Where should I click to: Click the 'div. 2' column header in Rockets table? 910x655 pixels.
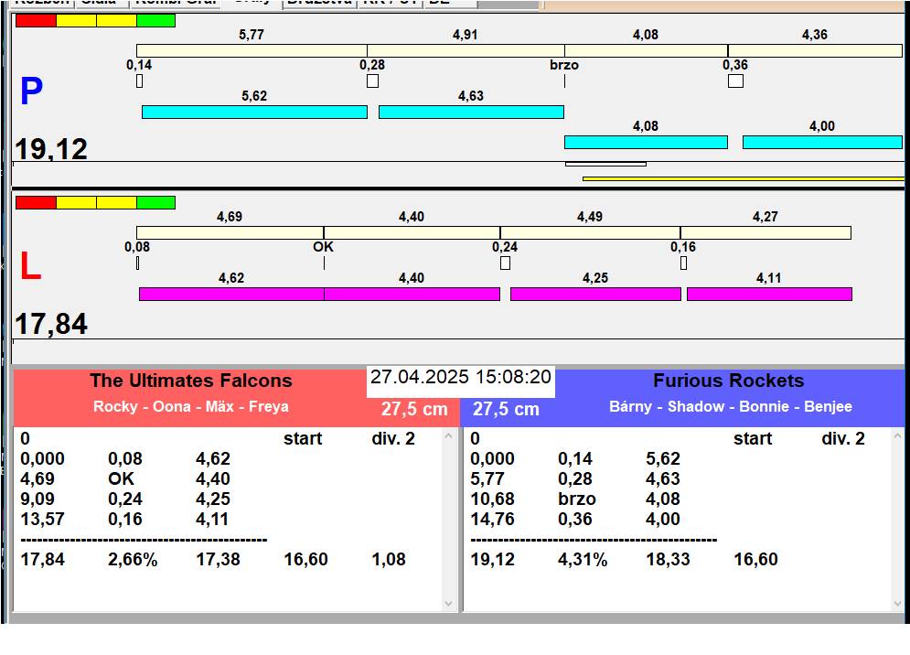(x=843, y=439)
